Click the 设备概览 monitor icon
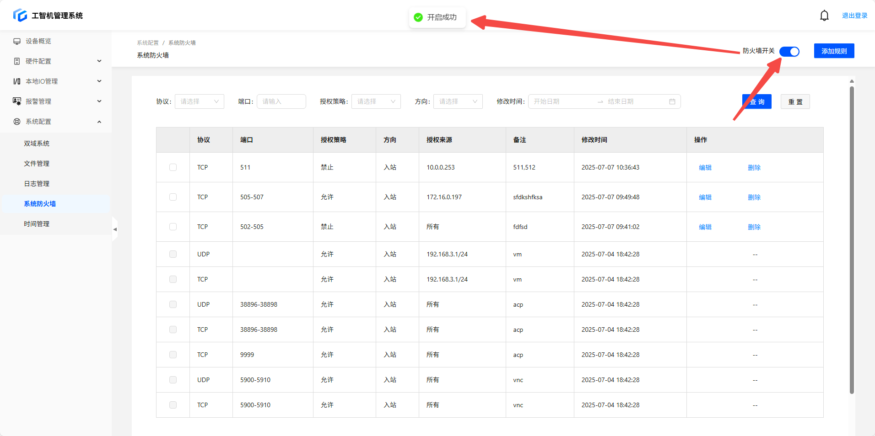 (17, 41)
